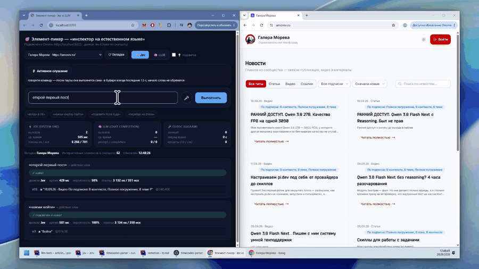Pick the «войди в ЛК» suggestion chip

[36, 114]
